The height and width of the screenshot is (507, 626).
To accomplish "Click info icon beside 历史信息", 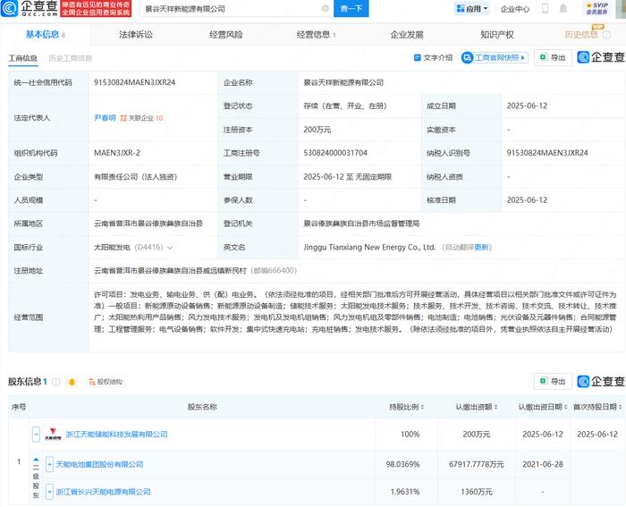I will pyautogui.click(x=606, y=35).
